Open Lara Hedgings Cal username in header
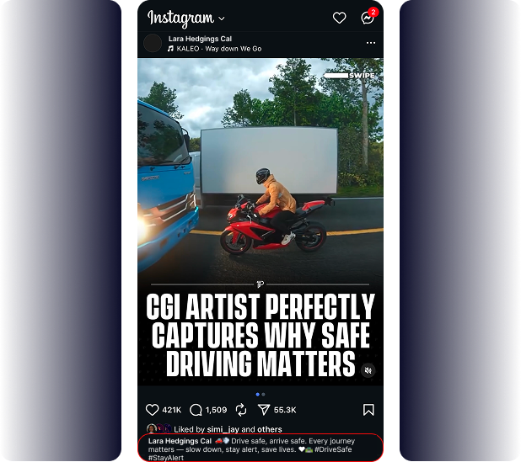Viewport: 521px width, 462px height. click(x=200, y=39)
